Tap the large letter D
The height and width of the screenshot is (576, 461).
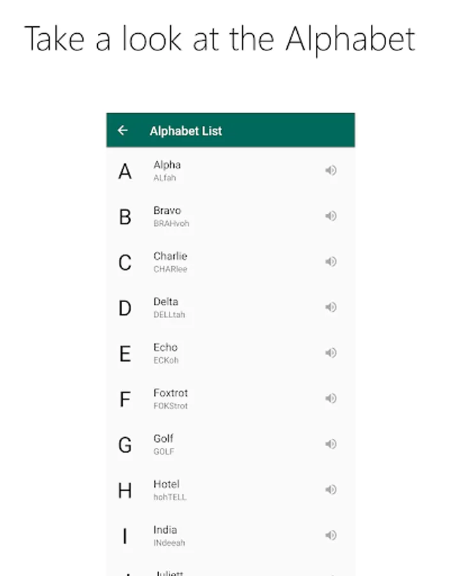pos(125,308)
